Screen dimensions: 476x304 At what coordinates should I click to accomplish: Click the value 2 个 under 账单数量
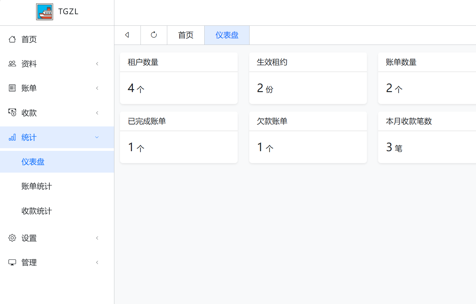[394, 88]
